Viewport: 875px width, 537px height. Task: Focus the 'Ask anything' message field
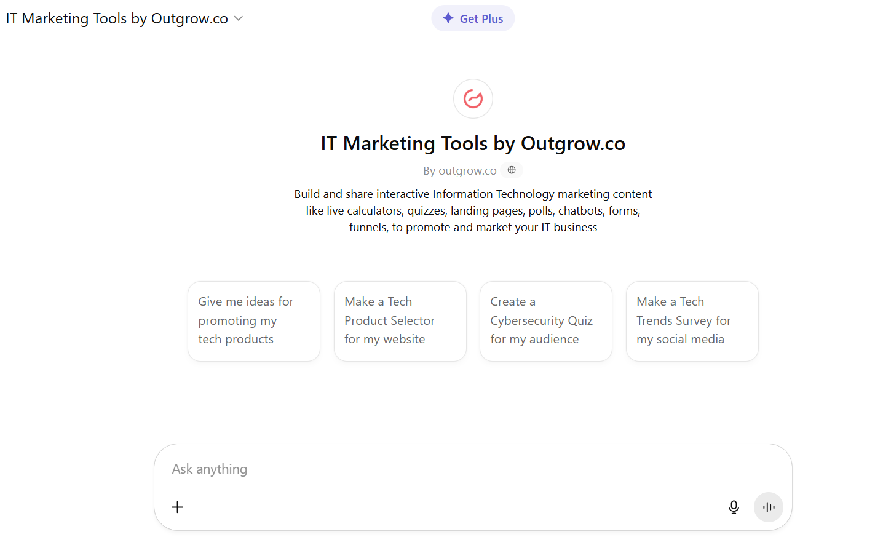[x=430, y=469]
